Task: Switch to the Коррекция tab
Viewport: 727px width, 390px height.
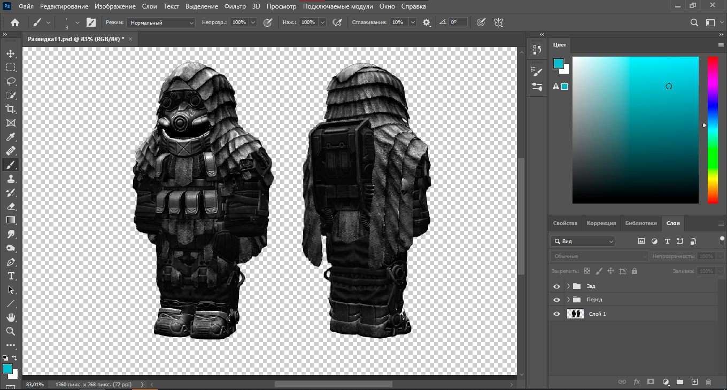Action: (601, 223)
